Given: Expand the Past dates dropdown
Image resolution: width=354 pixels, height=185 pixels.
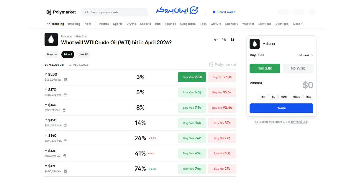Looking at the screenshot, I should tap(52, 54).
